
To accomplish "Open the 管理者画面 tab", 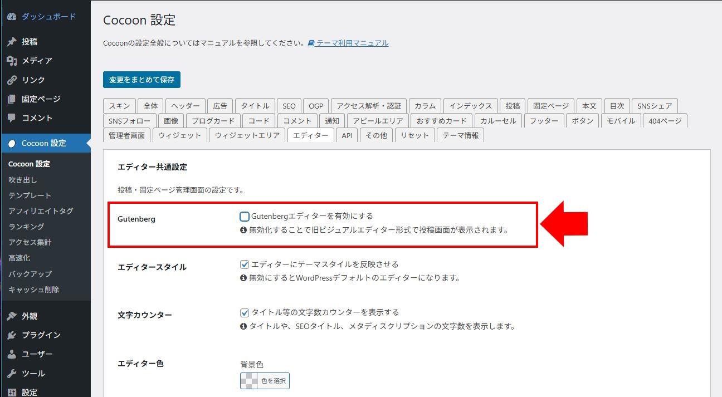I will click(x=126, y=135).
